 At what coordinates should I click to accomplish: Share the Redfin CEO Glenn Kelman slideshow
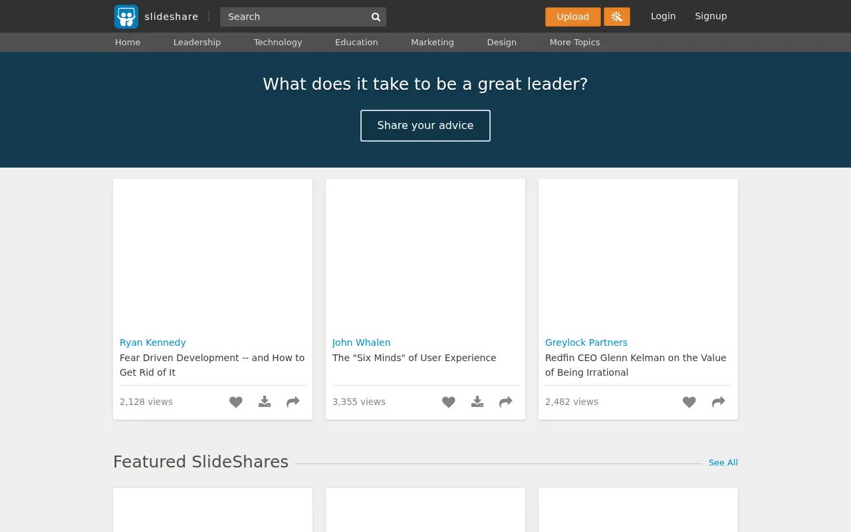[x=719, y=402]
